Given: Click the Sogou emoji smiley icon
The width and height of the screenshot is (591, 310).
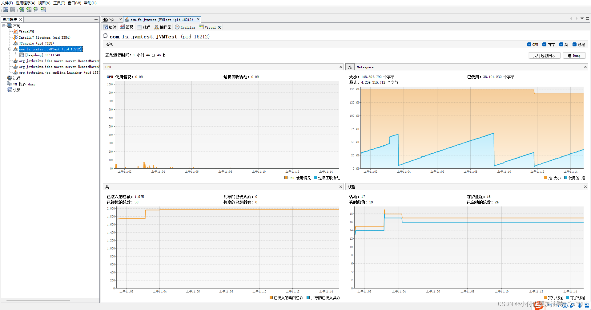Looking at the screenshot, I should click(565, 305).
